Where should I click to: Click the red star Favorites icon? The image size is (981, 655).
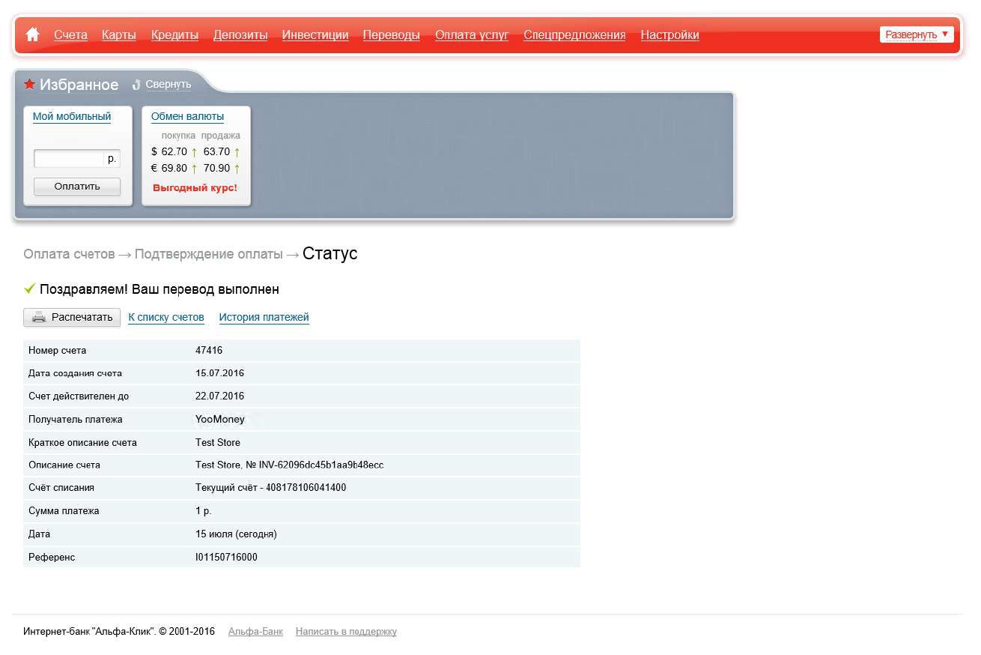(30, 84)
